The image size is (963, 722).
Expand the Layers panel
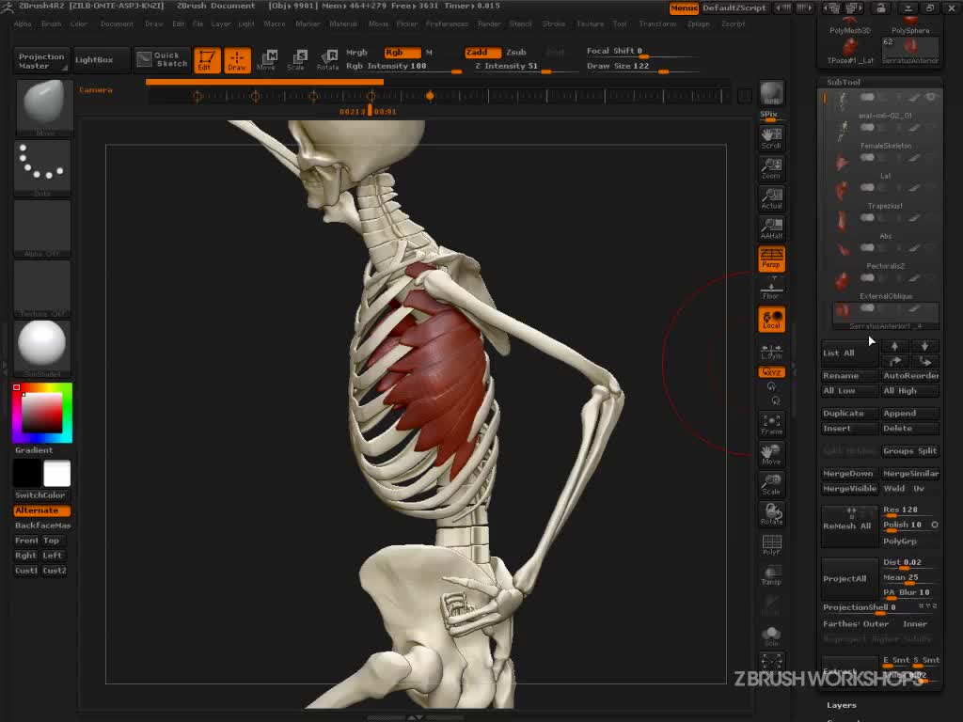pyautogui.click(x=842, y=705)
